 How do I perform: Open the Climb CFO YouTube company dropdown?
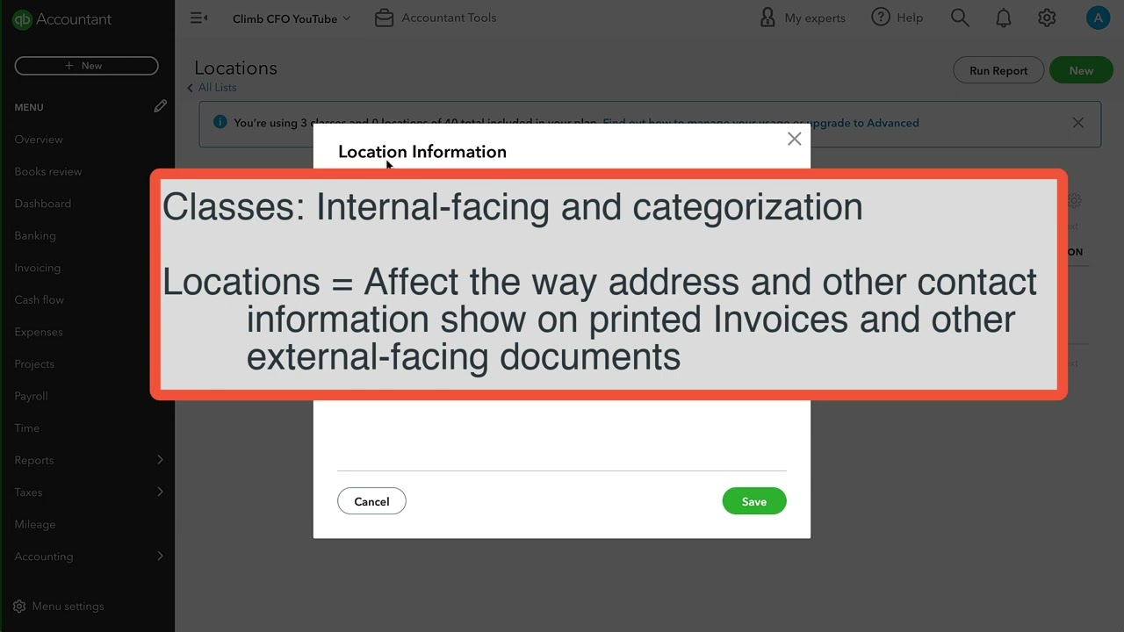pos(291,18)
